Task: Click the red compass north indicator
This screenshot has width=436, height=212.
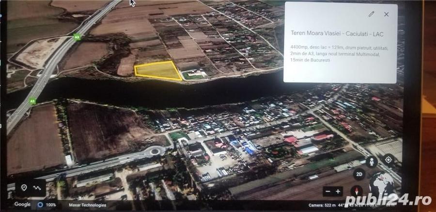Action: [357, 191]
